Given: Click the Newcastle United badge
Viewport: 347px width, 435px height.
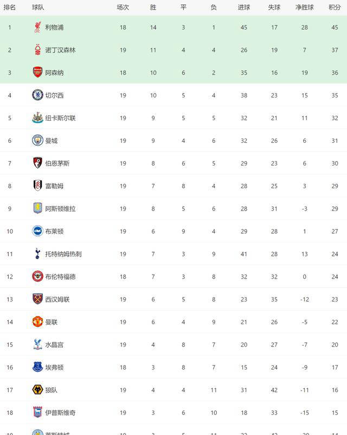Looking at the screenshot, I should 37,118.
